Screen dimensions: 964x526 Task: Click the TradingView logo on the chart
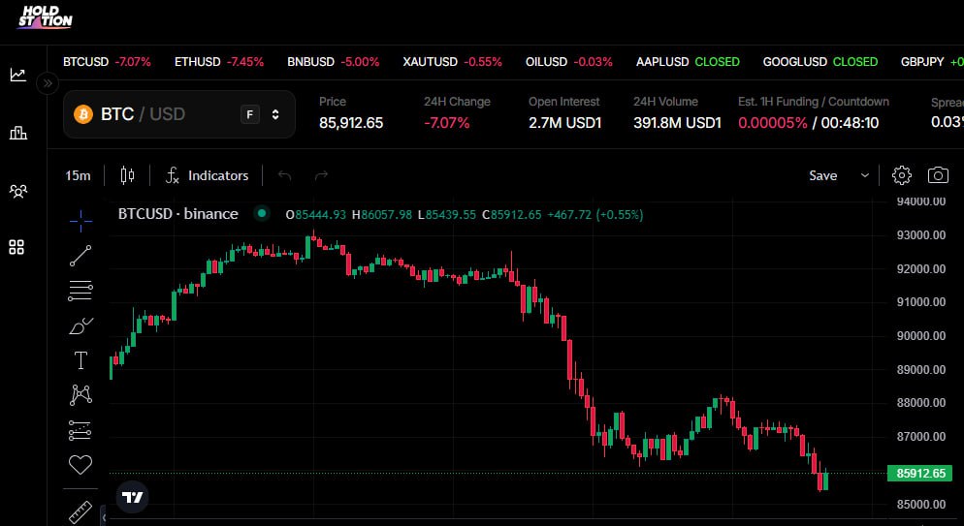(x=132, y=497)
